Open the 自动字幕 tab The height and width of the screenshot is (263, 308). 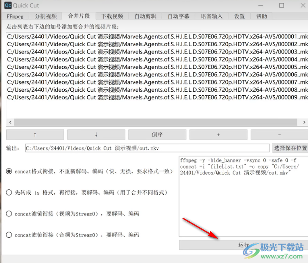(x=179, y=16)
